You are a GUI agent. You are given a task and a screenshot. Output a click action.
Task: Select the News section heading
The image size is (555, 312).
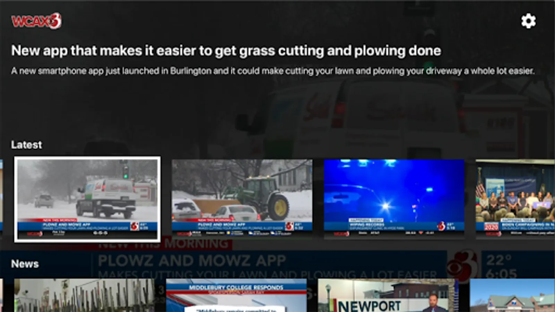click(25, 264)
